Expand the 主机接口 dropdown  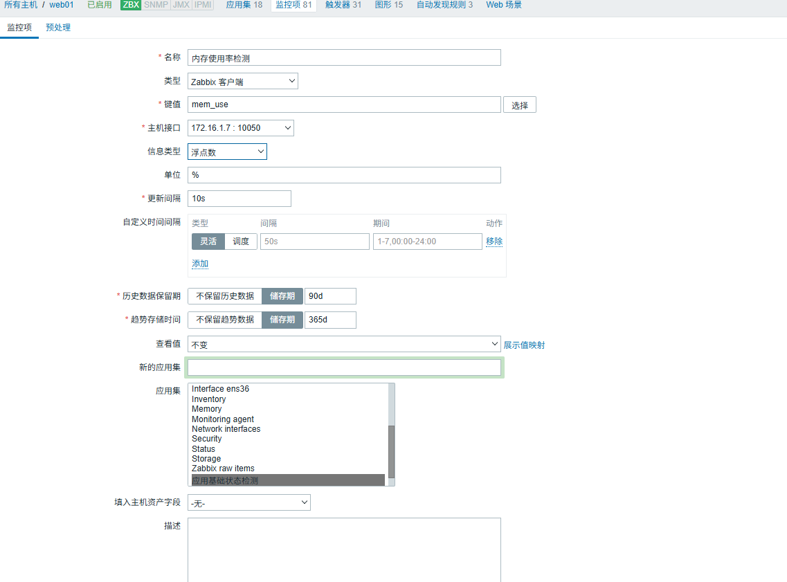click(x=240, y=128)
